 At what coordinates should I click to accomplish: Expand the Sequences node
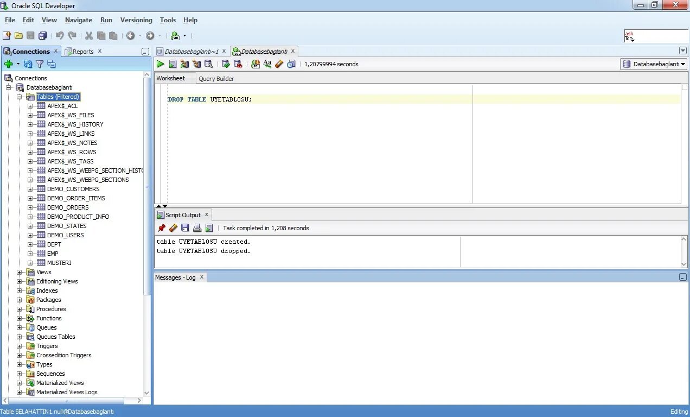[x=20, y=374]
